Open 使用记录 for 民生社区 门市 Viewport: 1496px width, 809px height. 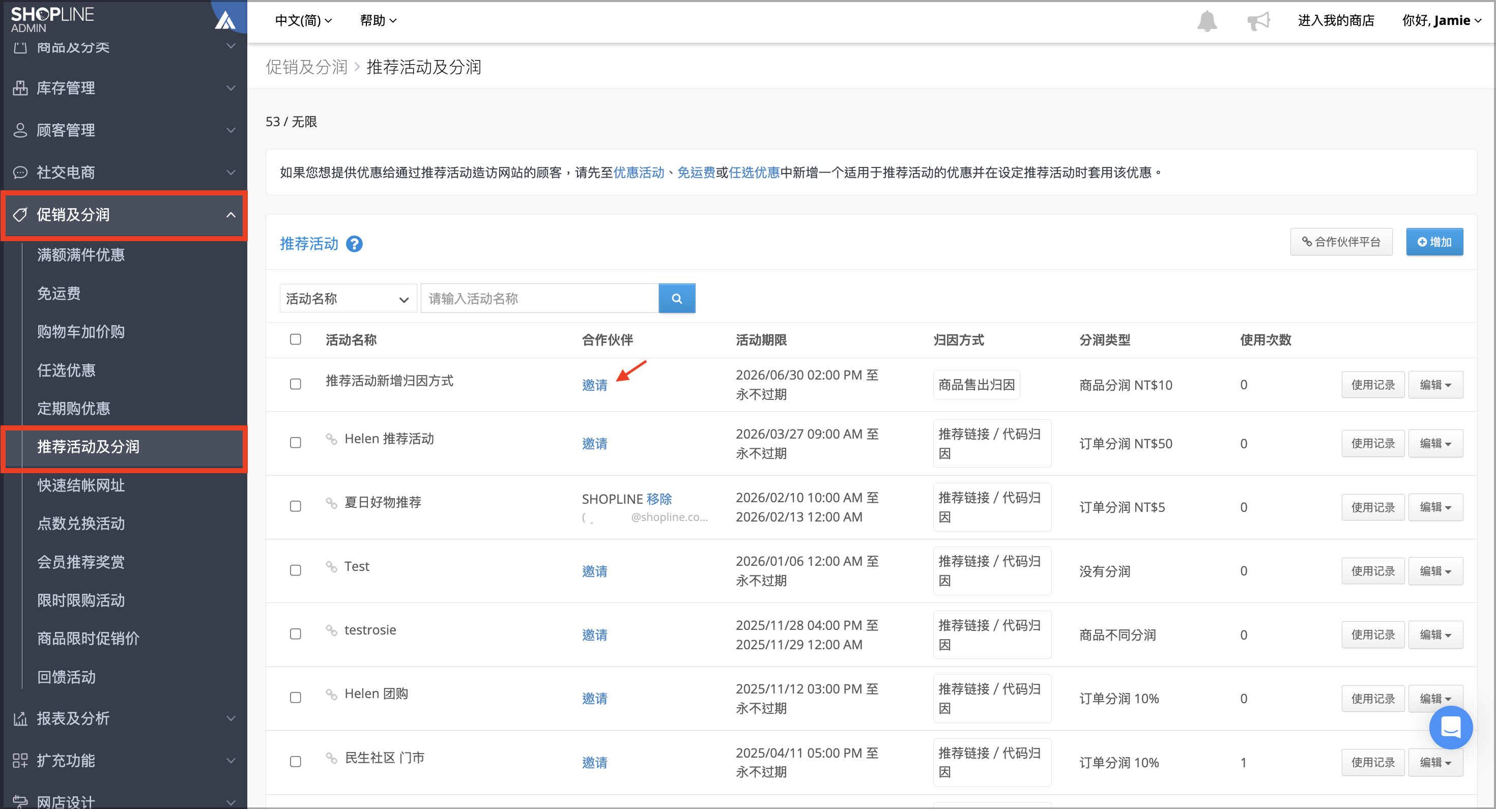pos(1373,763)
